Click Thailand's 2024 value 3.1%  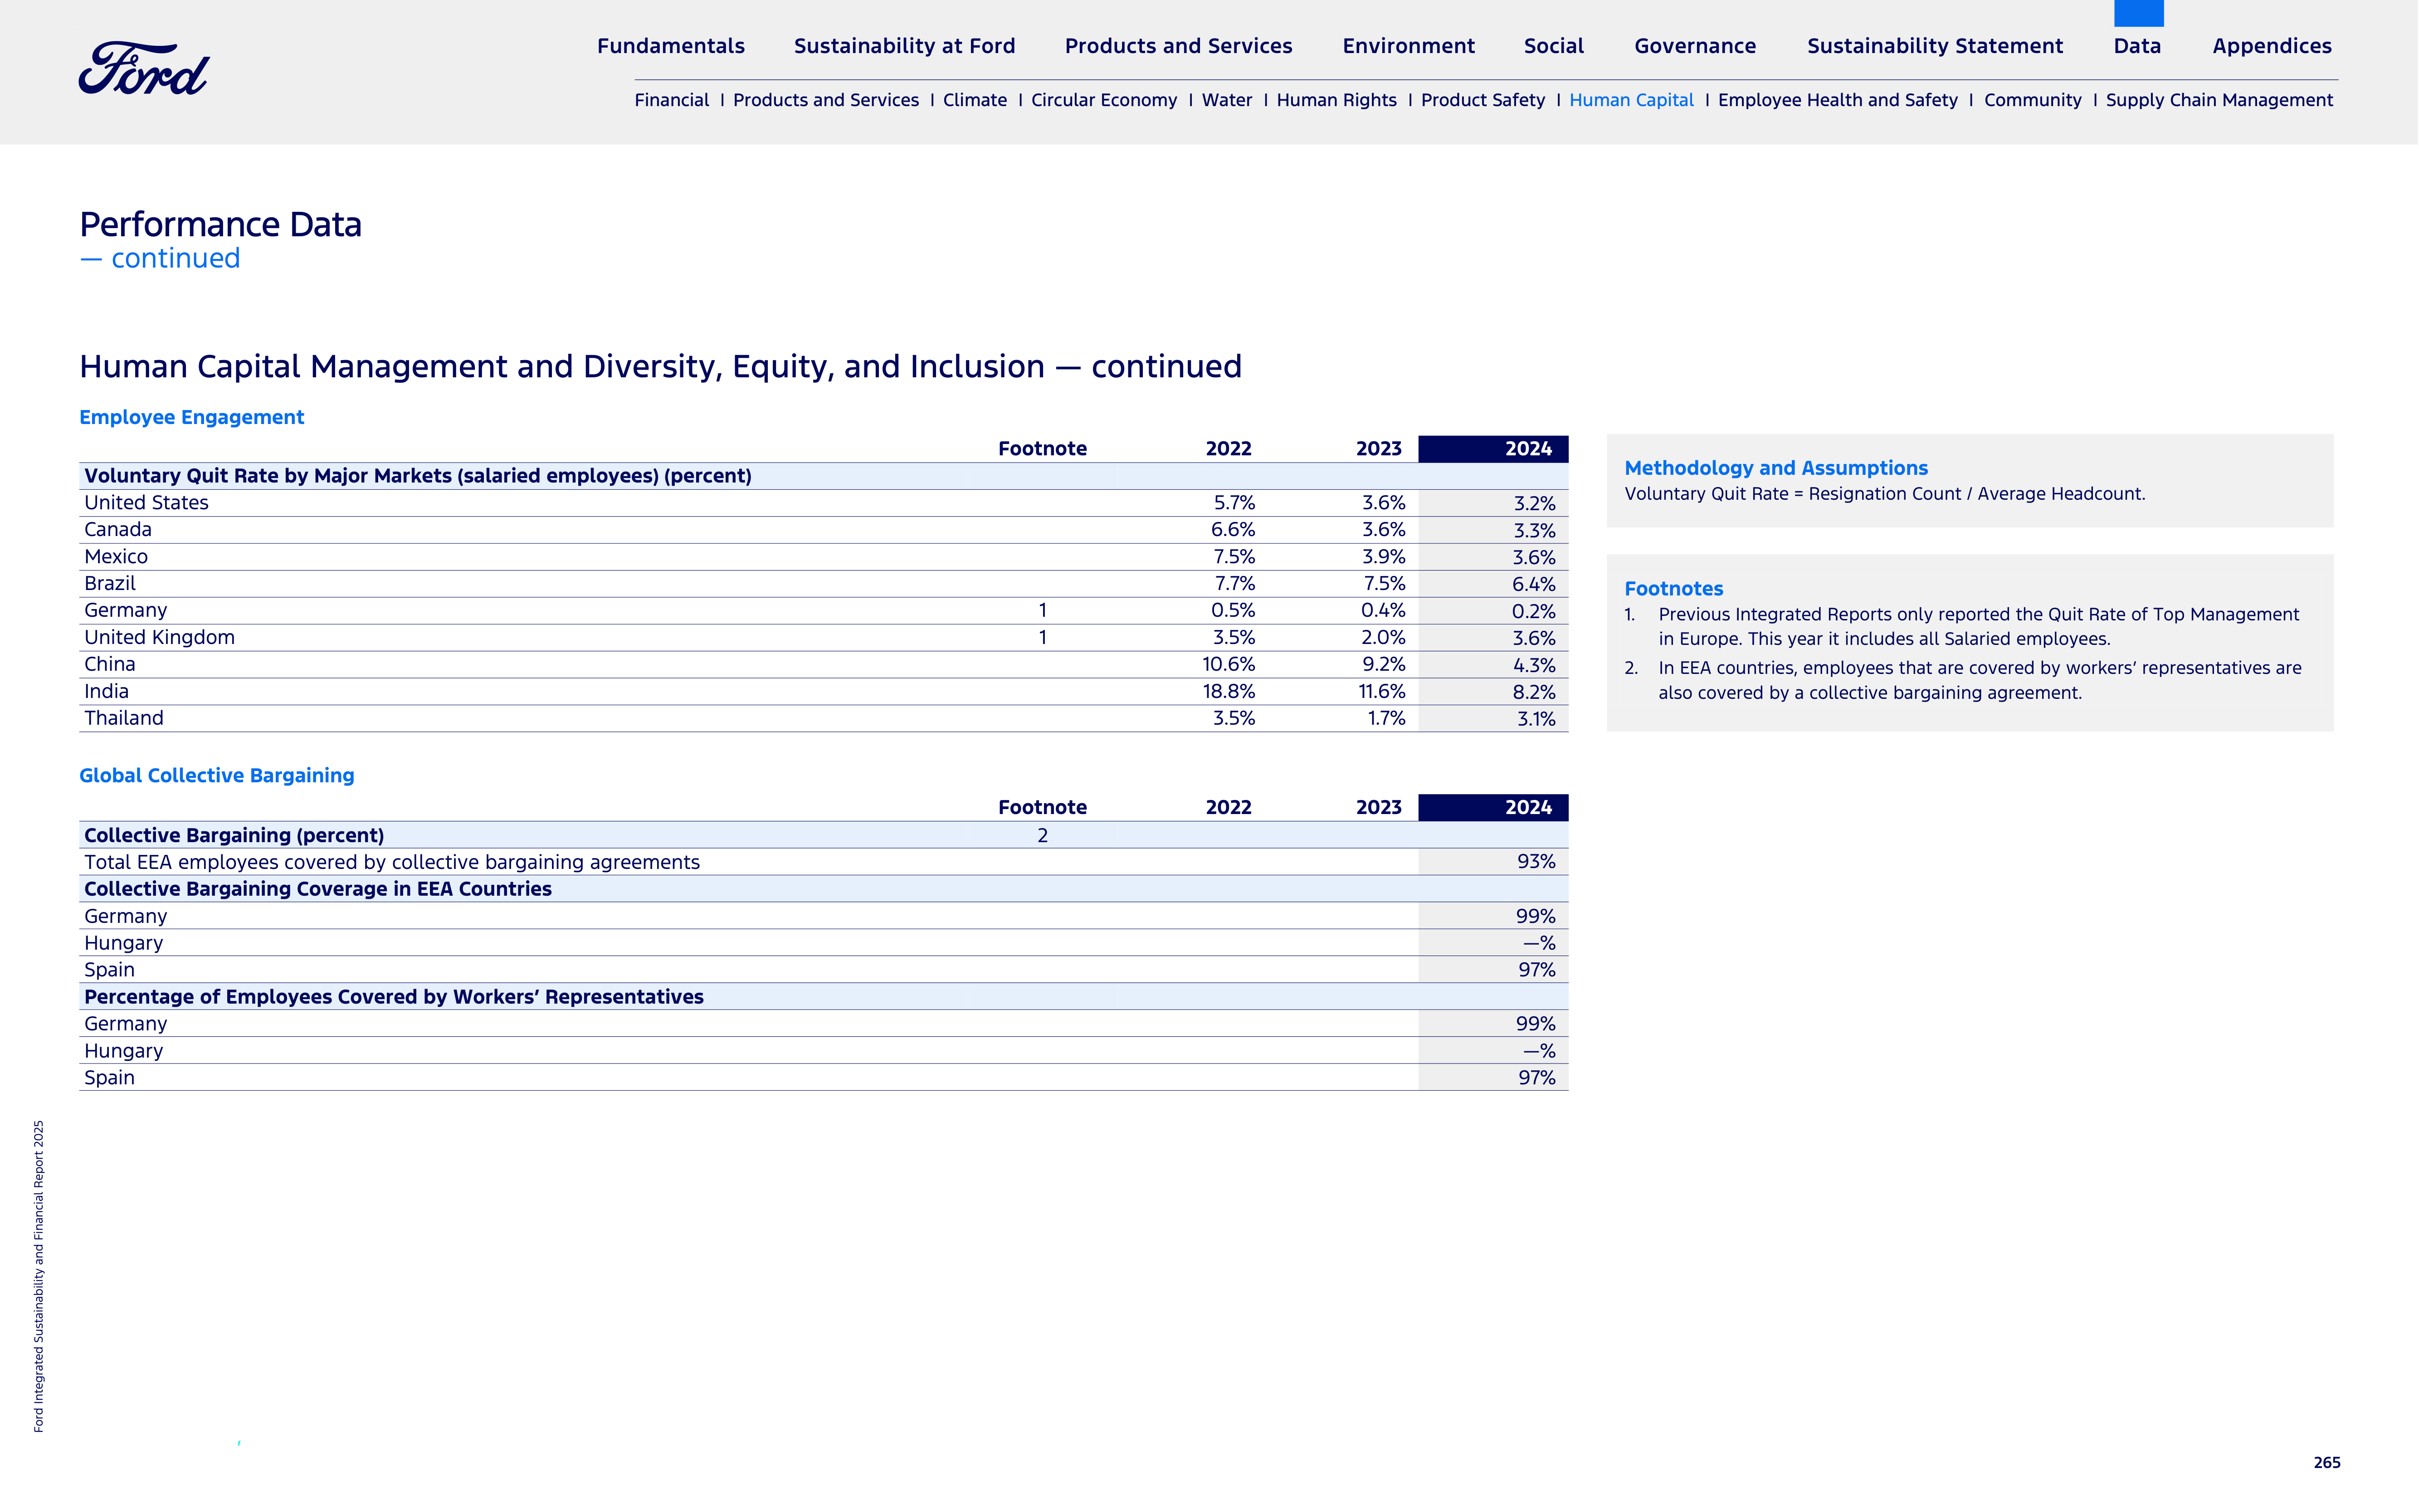[x=1536, y=719]
